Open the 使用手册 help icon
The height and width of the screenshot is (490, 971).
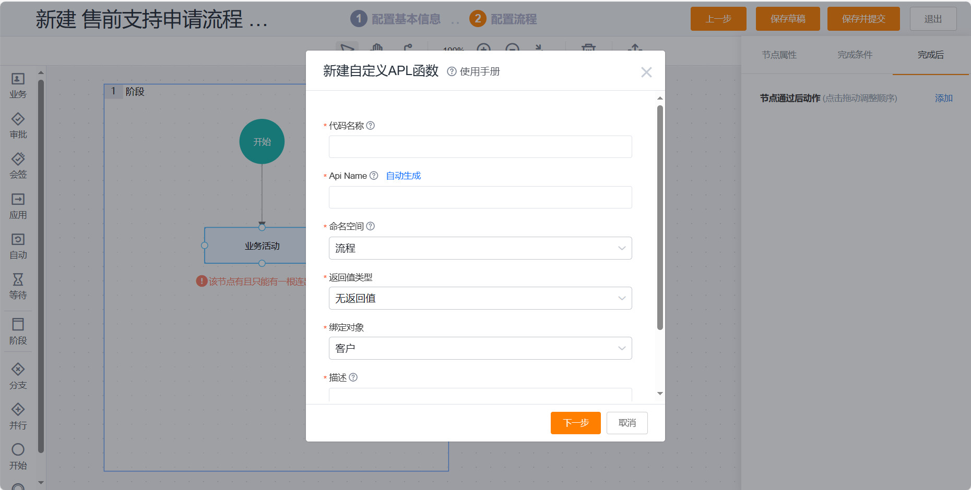[452, 71]
